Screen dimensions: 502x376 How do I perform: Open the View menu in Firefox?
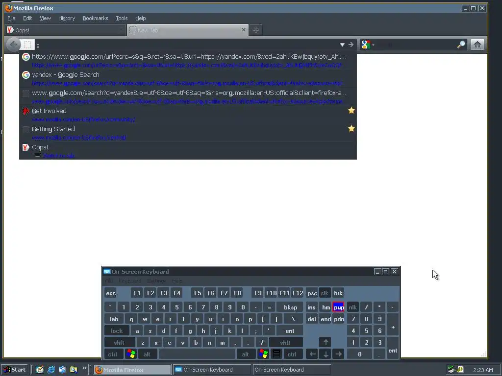pos(45,18)
